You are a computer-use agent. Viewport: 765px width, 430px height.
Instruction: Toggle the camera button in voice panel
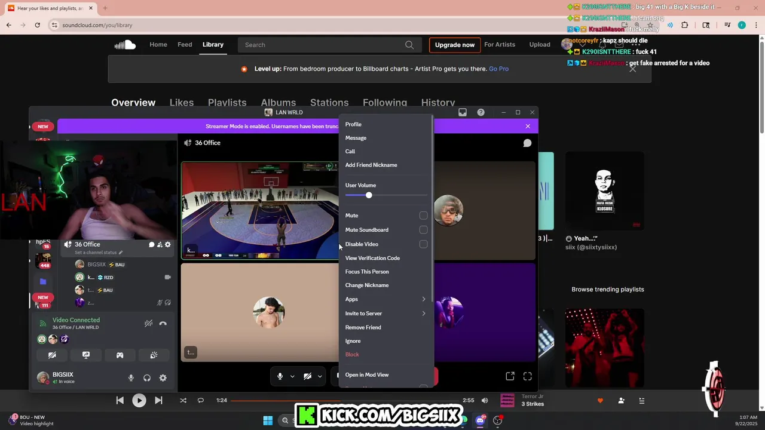[x=52, y=355]
